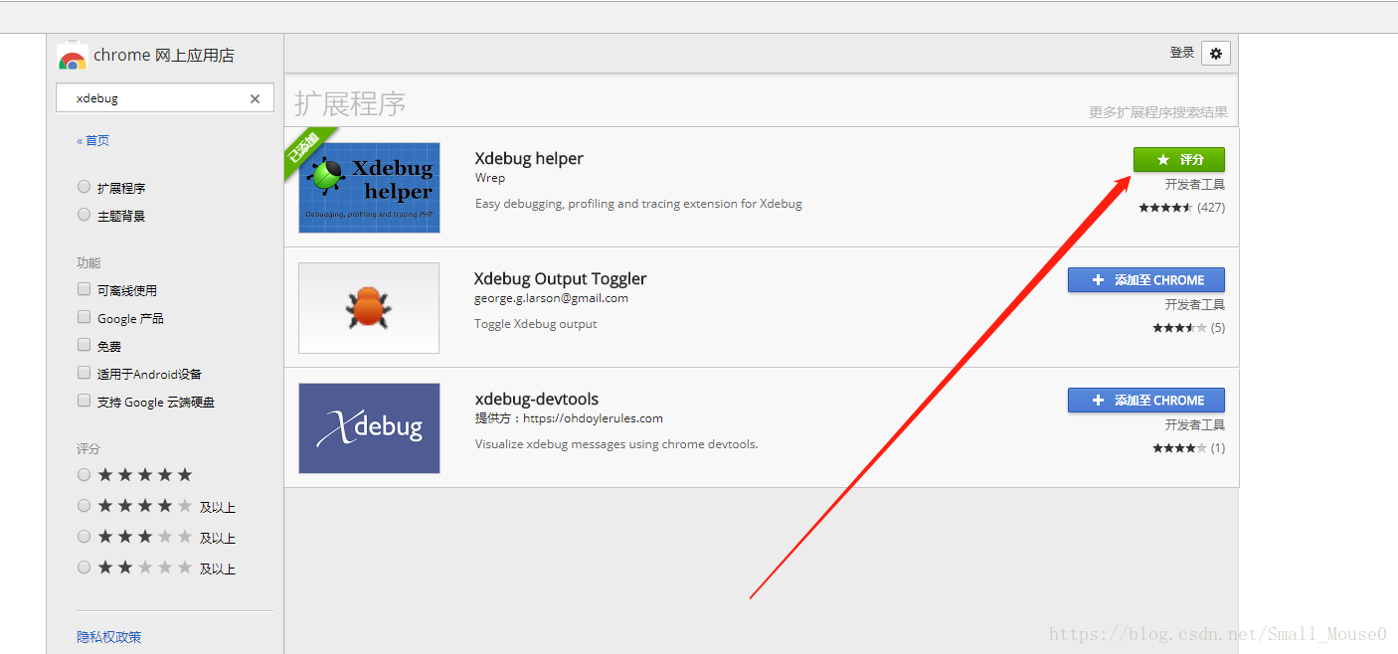Click 开发者工具 category under Xdebug helper
Screen dimensions: 1398x654
pyautogui.click(x=1195, y=185)
